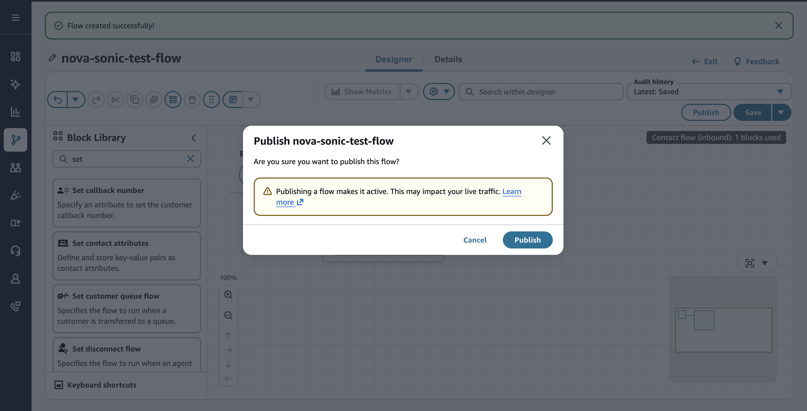Click the undo arrow icon in toolbar
The width and height of the screenshot is (807, 411).
point(58,100)
